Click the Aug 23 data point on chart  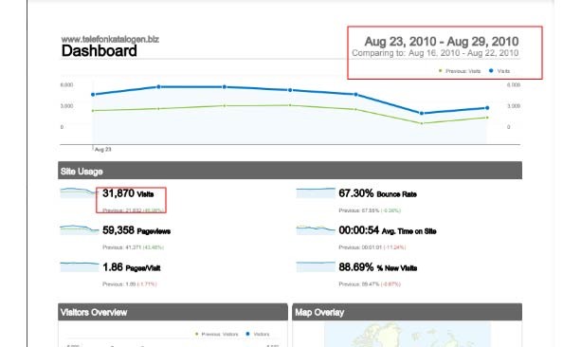coord(93,95)
